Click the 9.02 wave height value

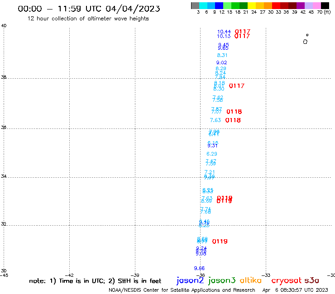tap(221, 62)
